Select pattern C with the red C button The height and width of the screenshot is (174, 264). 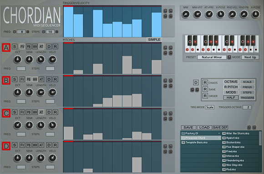6,113
